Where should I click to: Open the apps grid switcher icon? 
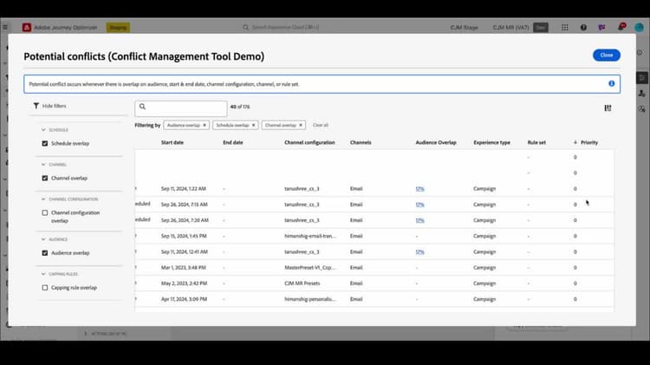coord(564,28)
